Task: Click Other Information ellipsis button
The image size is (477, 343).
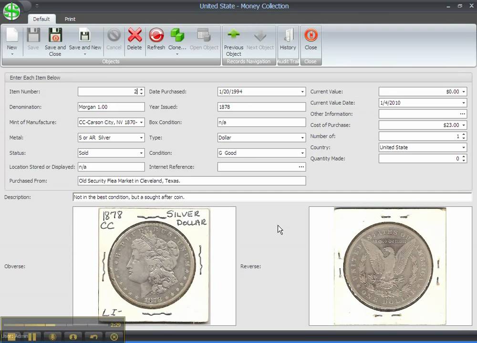Action: pos(462,114)
